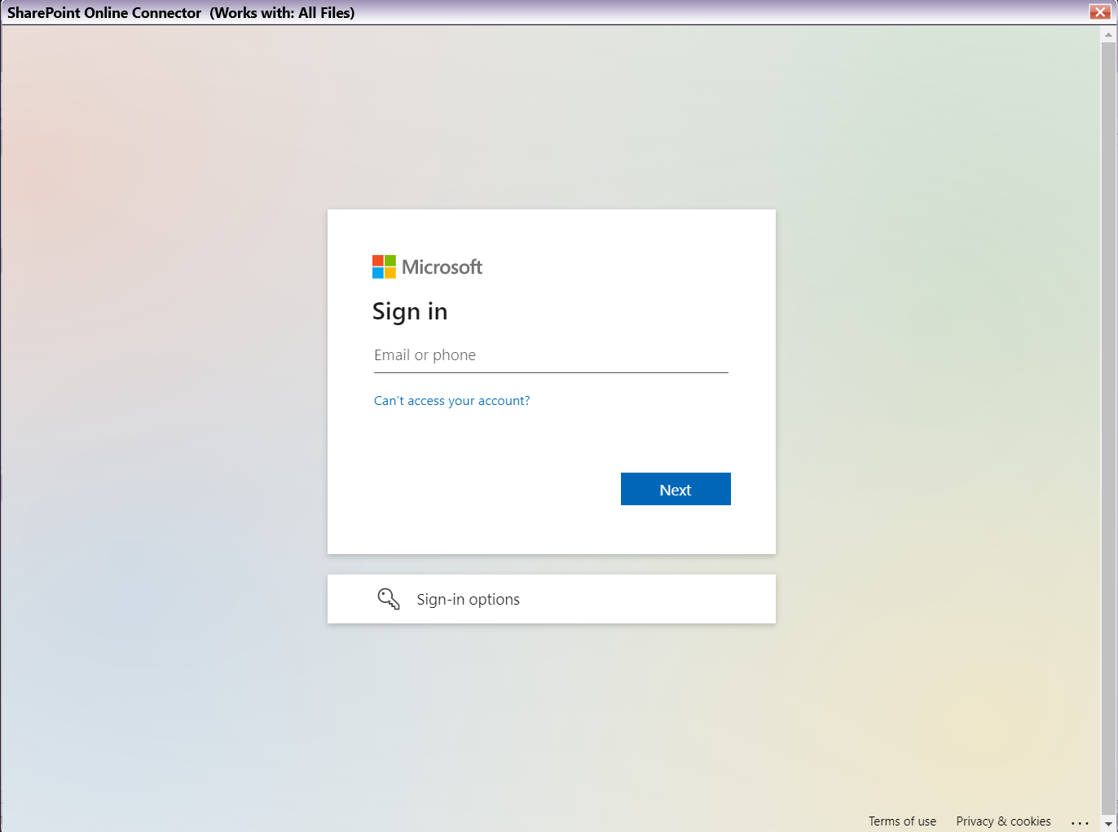Open Sign-in options
Screen dimensions: 1118x832
(552, 599)
